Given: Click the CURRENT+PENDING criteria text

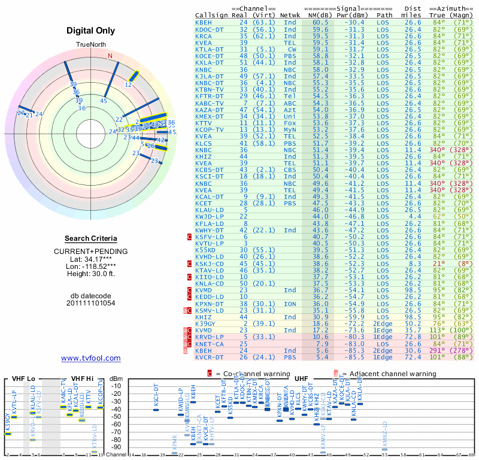Looking at the screenshot, I should click(91, 252).
